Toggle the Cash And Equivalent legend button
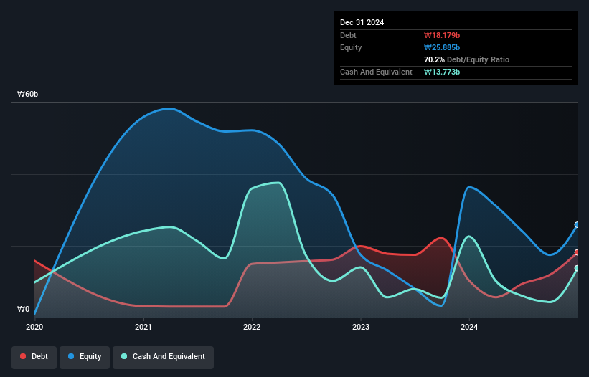The height and width of the screenshot is (377, 589). (163, 357)
